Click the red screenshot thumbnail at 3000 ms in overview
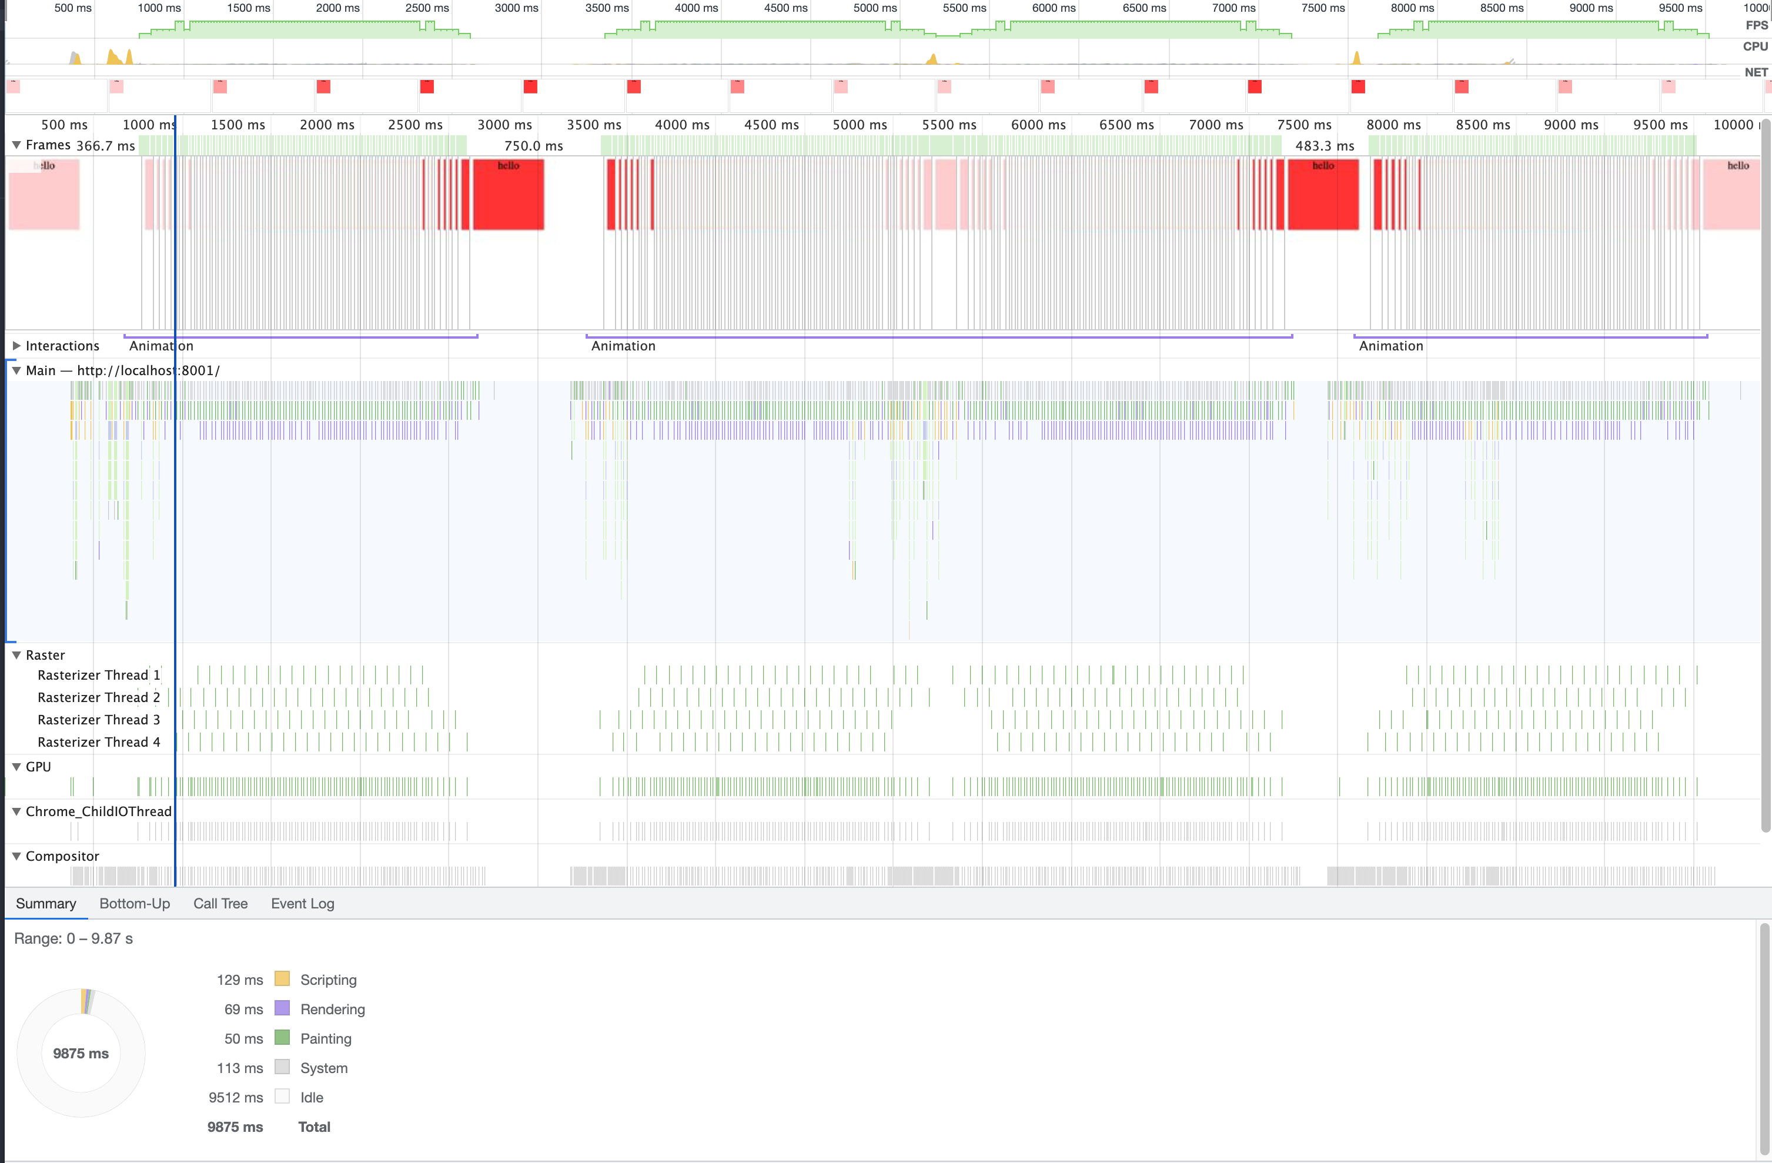This screenshot has width=1772, height=1163. coord(530,86)
